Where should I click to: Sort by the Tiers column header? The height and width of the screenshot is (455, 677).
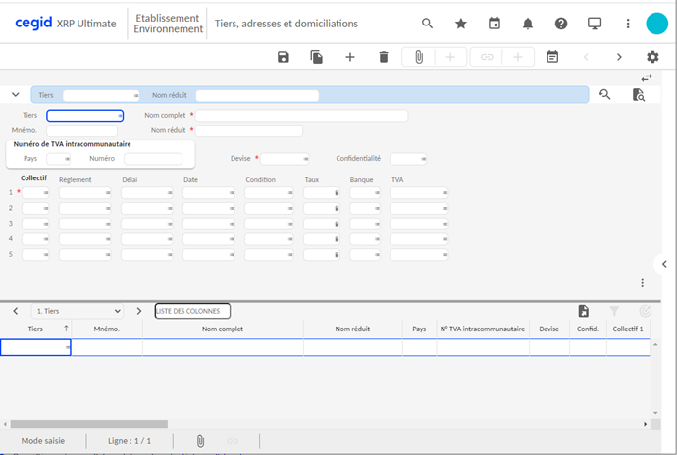(35, 329)
